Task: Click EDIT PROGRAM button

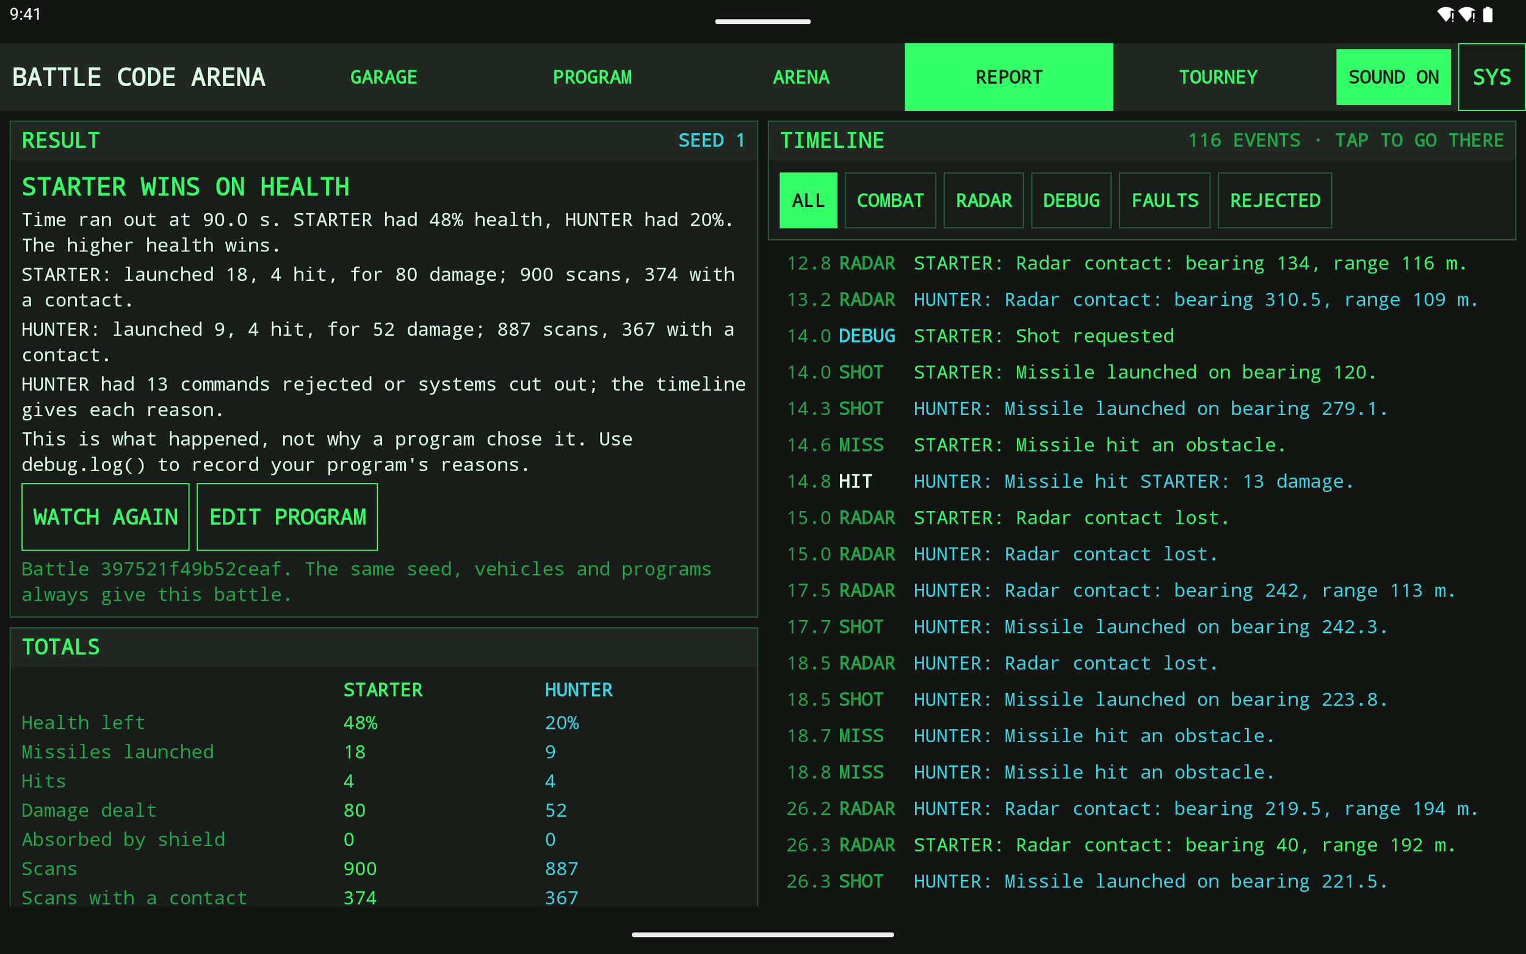Action: tap(287, 517)
